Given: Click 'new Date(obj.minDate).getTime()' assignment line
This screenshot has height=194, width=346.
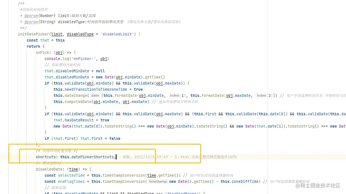Looking at the screenshot, I should point(105,77).
